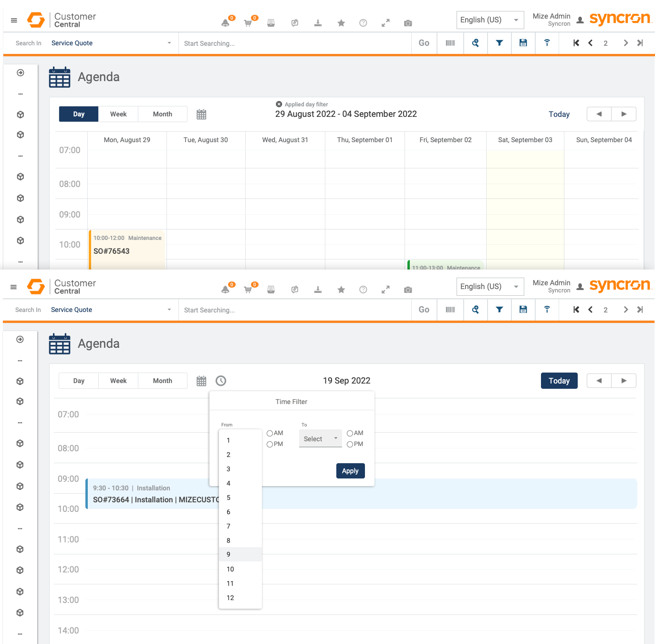Choose hour 6 in From list

point(240,512)
